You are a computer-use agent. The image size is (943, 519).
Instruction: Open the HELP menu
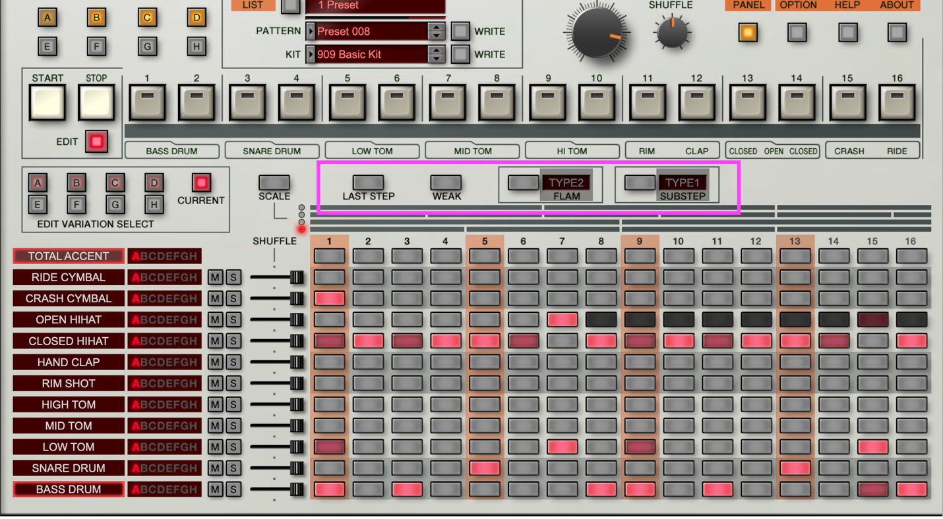848,5
